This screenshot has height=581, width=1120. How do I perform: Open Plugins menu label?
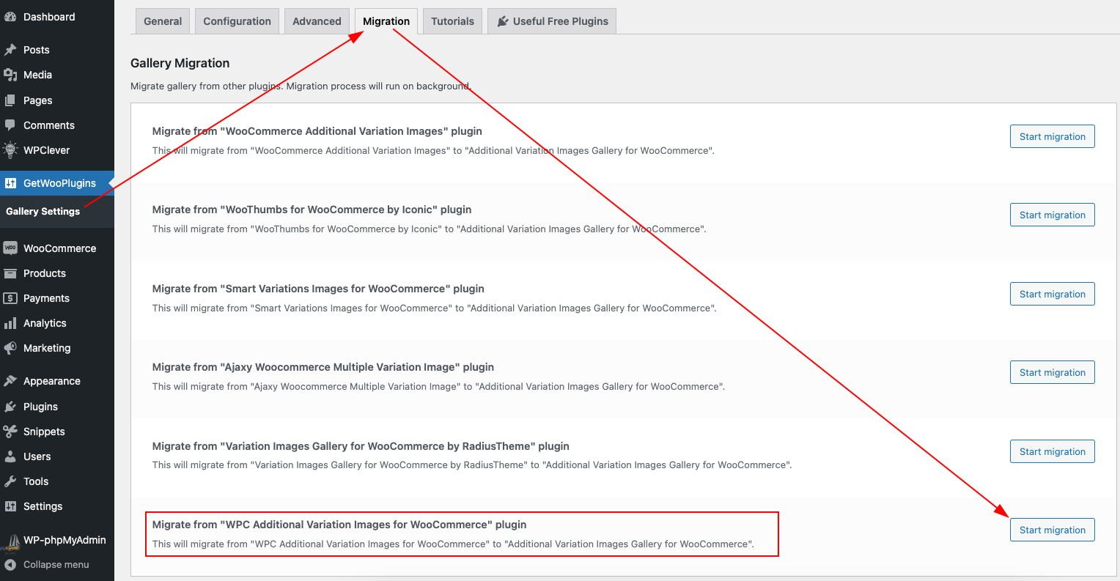pyautogui.click(x=40, y=407)
